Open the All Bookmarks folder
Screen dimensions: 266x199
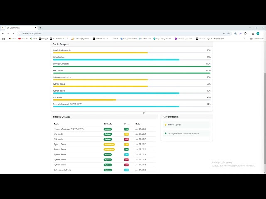tap(257, 39)
